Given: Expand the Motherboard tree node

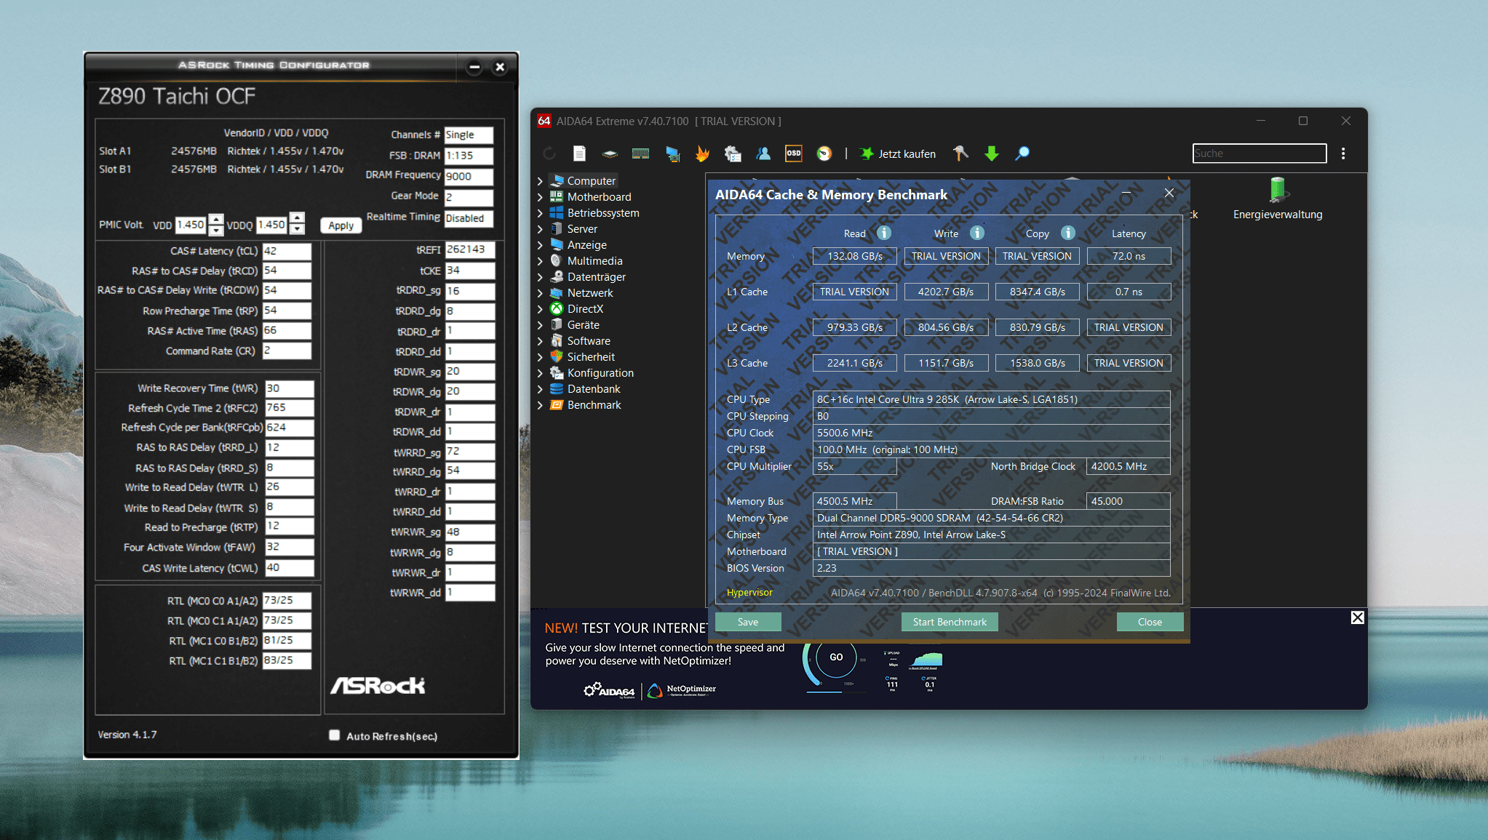Looking at the screenshot, I should tap(540, 197).
